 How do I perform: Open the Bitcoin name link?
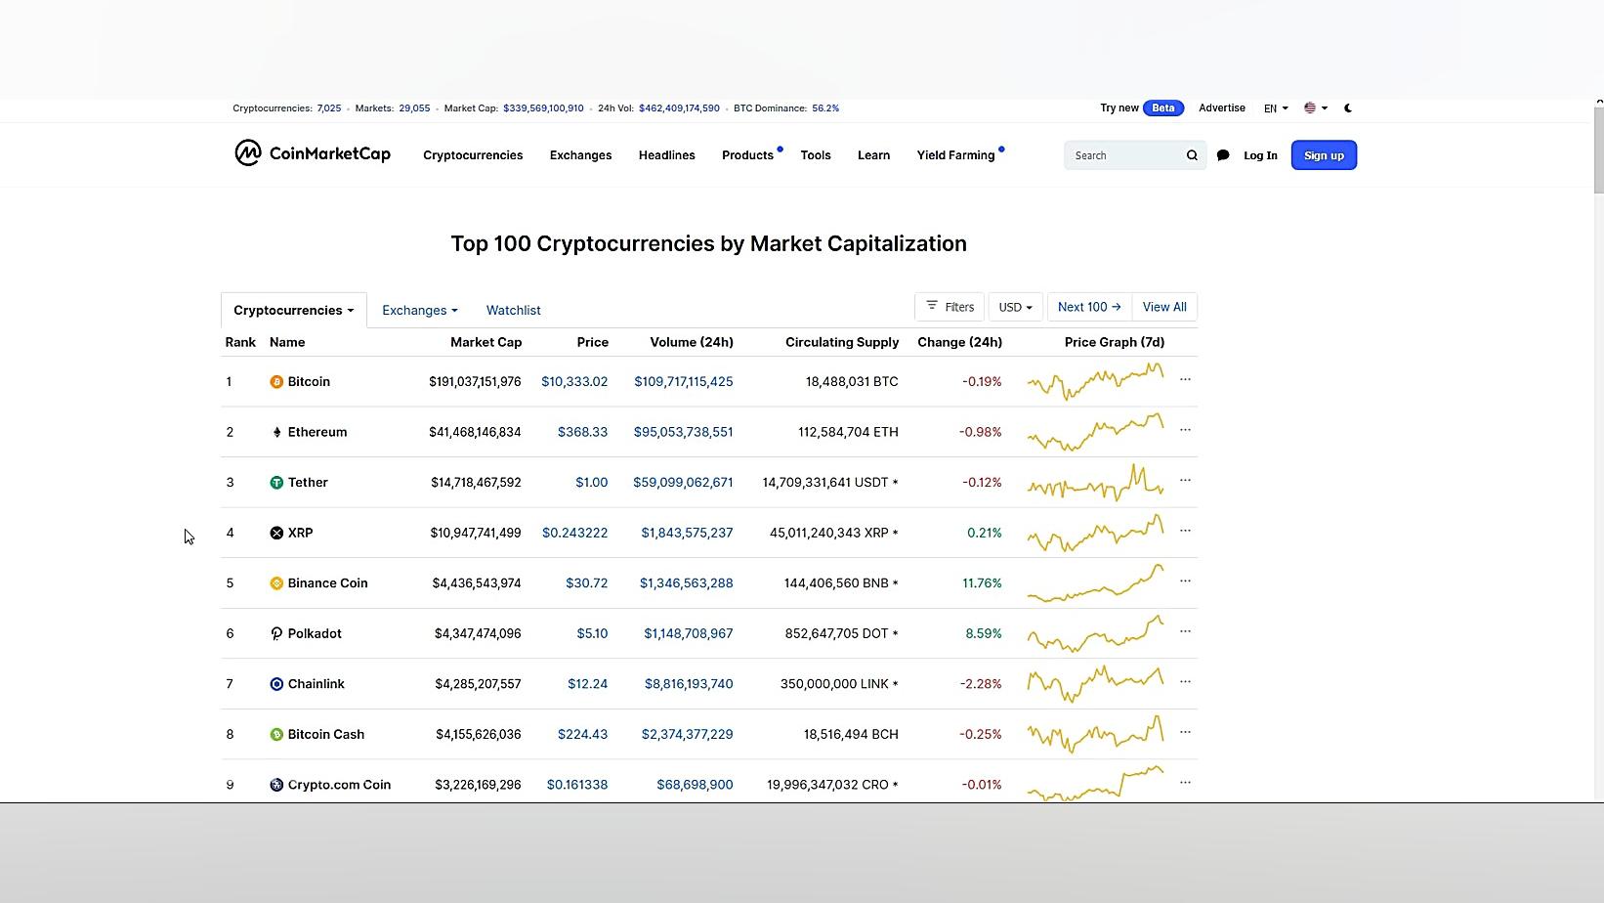click(x=309, y=382)
